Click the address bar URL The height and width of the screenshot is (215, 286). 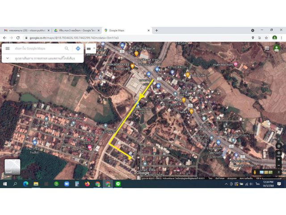(x=74, y=38)
